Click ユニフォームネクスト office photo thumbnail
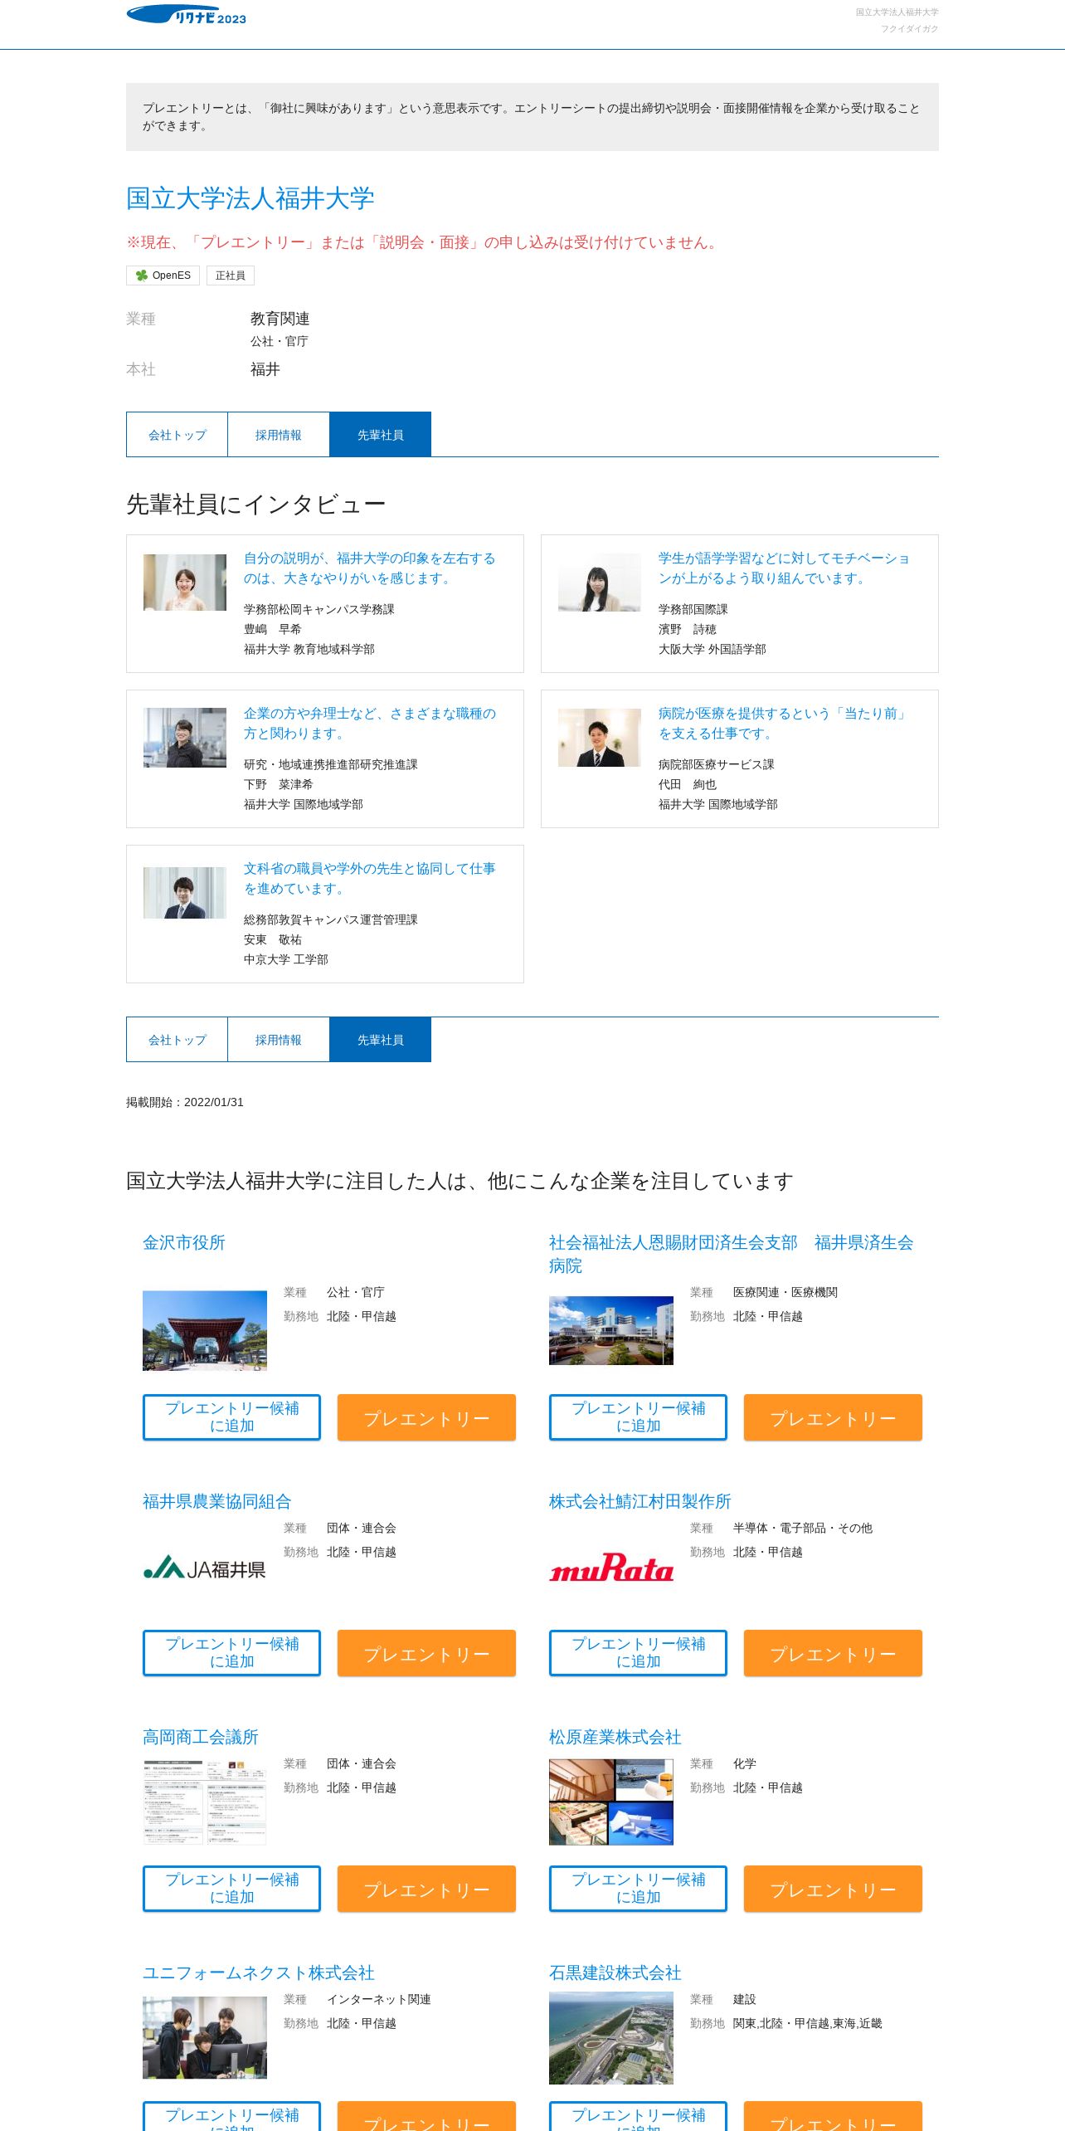The width and height of the screenshot is (1065, 2131). pyautogui.click(x=205, y=2037)
